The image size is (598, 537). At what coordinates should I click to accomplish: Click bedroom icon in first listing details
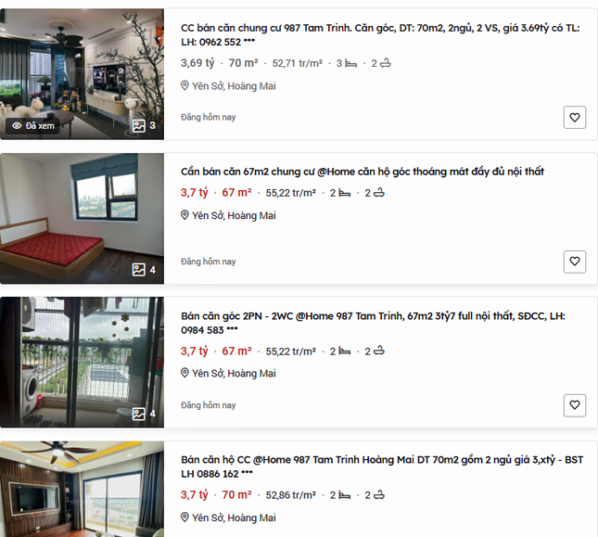pyautogui.click(x=350, y=63)
